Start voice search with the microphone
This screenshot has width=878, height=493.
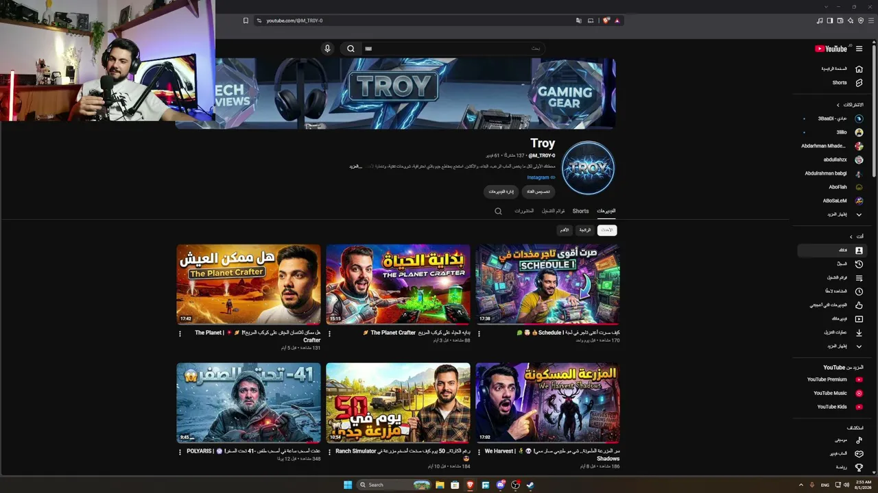327,49
